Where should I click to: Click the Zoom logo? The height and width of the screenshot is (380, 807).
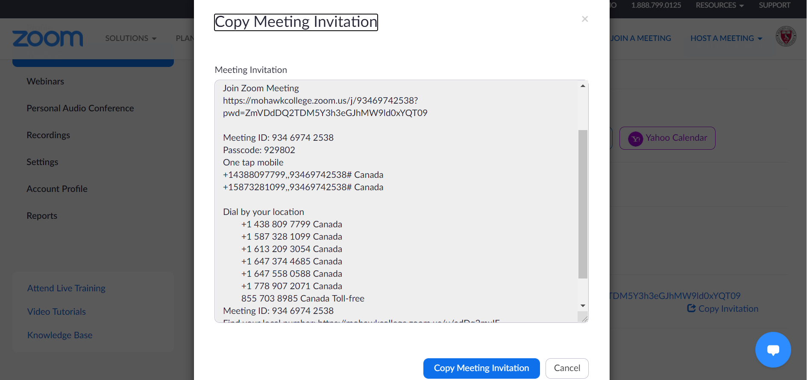point(48,38)
